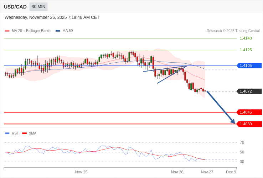Viewport: 263px width, 178px height.
Task: Click the date and time stamp text
Action: coord(52,17)
